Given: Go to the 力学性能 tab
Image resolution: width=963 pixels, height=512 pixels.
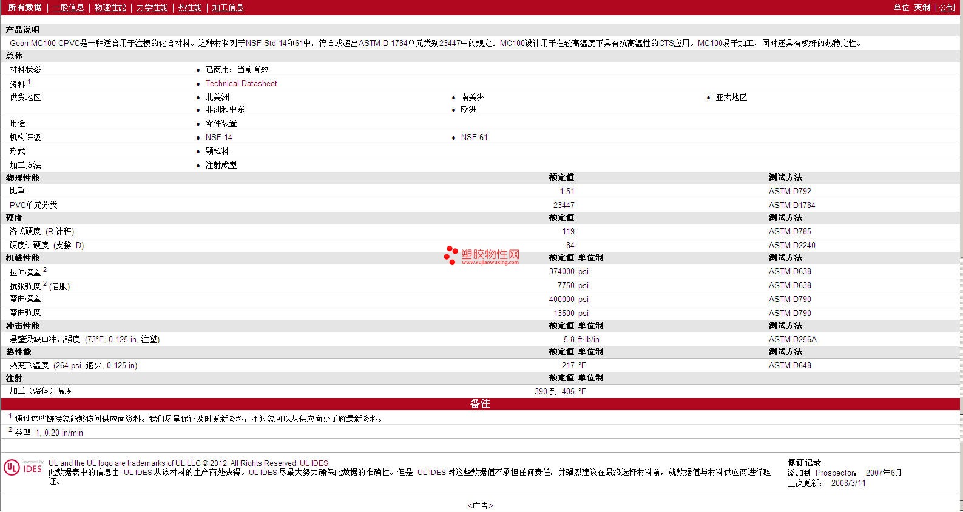Looking at the screenshot, I should coord(152,7).
